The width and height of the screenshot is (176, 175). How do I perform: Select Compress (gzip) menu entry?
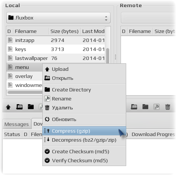coord(84,131)
